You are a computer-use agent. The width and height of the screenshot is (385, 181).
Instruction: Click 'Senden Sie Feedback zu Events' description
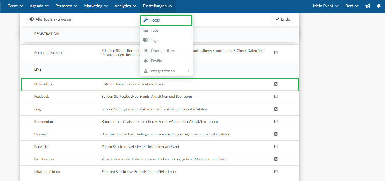(x=147, y=97)
